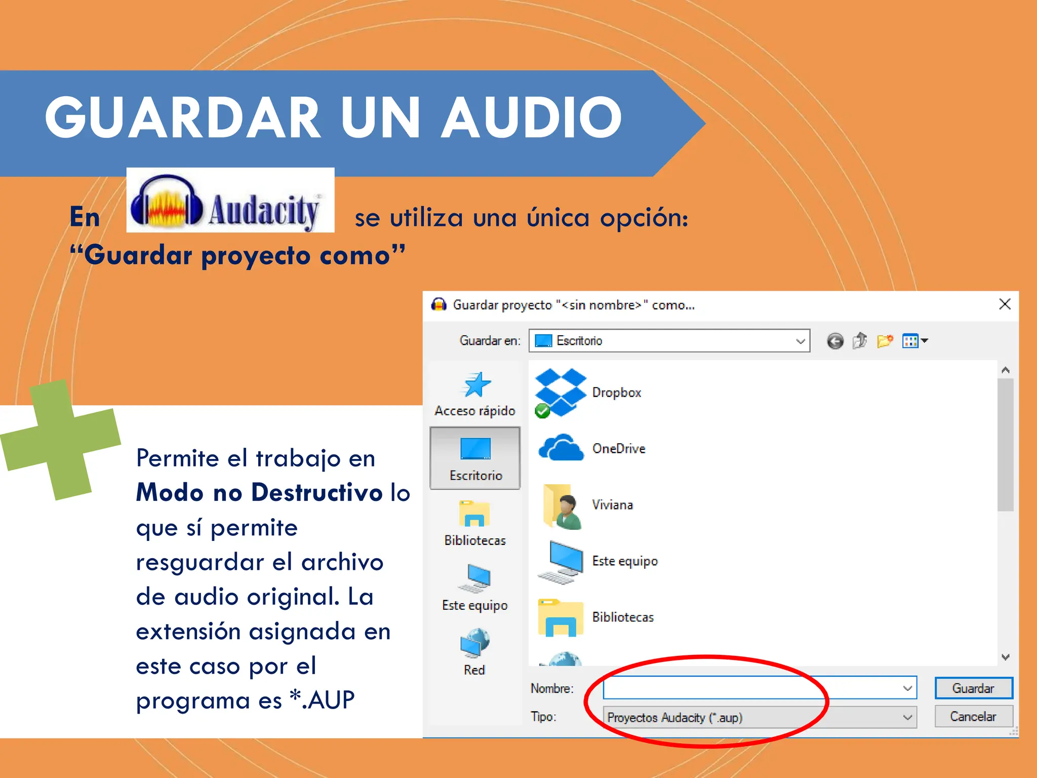Click the Cancelar button
This screenshot has height=778, width=1037.
coord(973,717)
